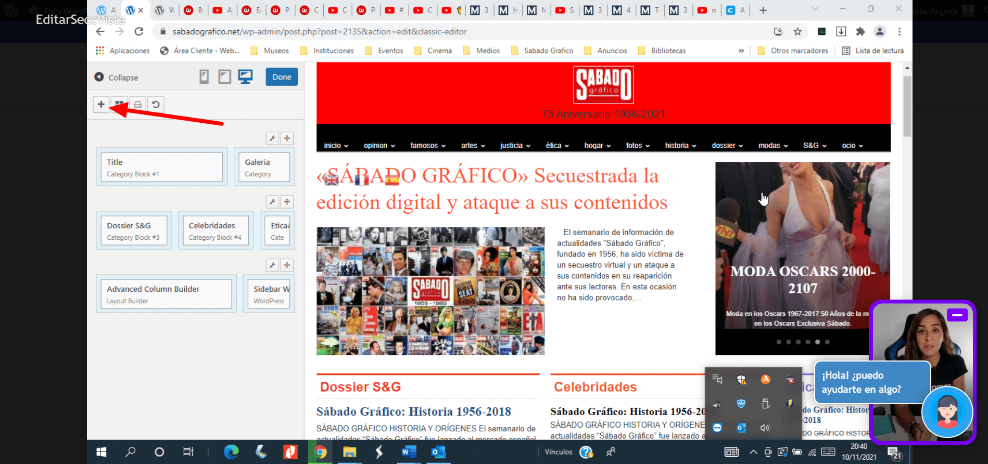Select the Sidebar WordPress widget
The width and height of the screenshot is (988, 464).
click(x=269, y=294)
